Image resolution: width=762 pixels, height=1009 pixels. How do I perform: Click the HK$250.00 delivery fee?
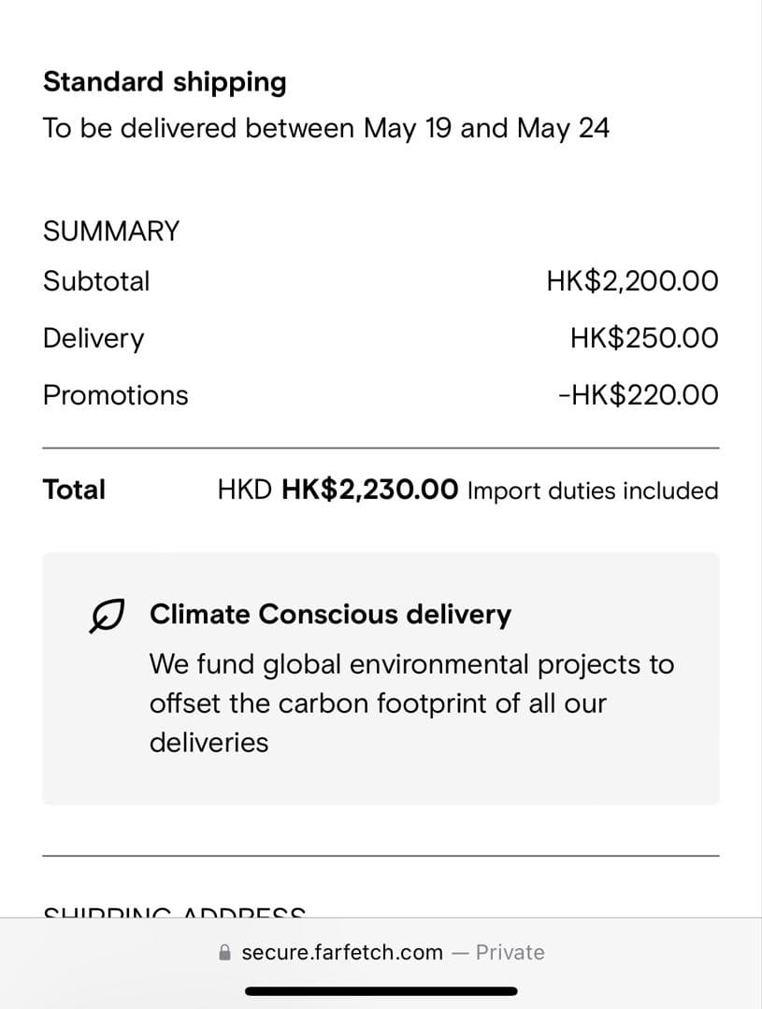(644, 338)
